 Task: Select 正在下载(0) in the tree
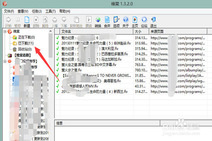(x=26, y=37)
